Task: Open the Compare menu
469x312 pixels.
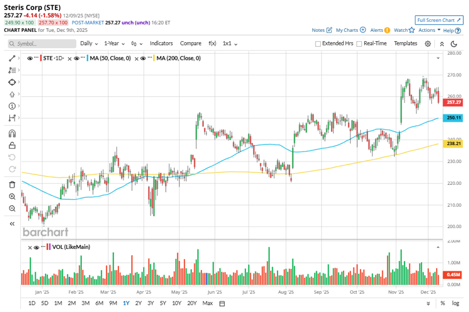Action: [x=190, y=43]
